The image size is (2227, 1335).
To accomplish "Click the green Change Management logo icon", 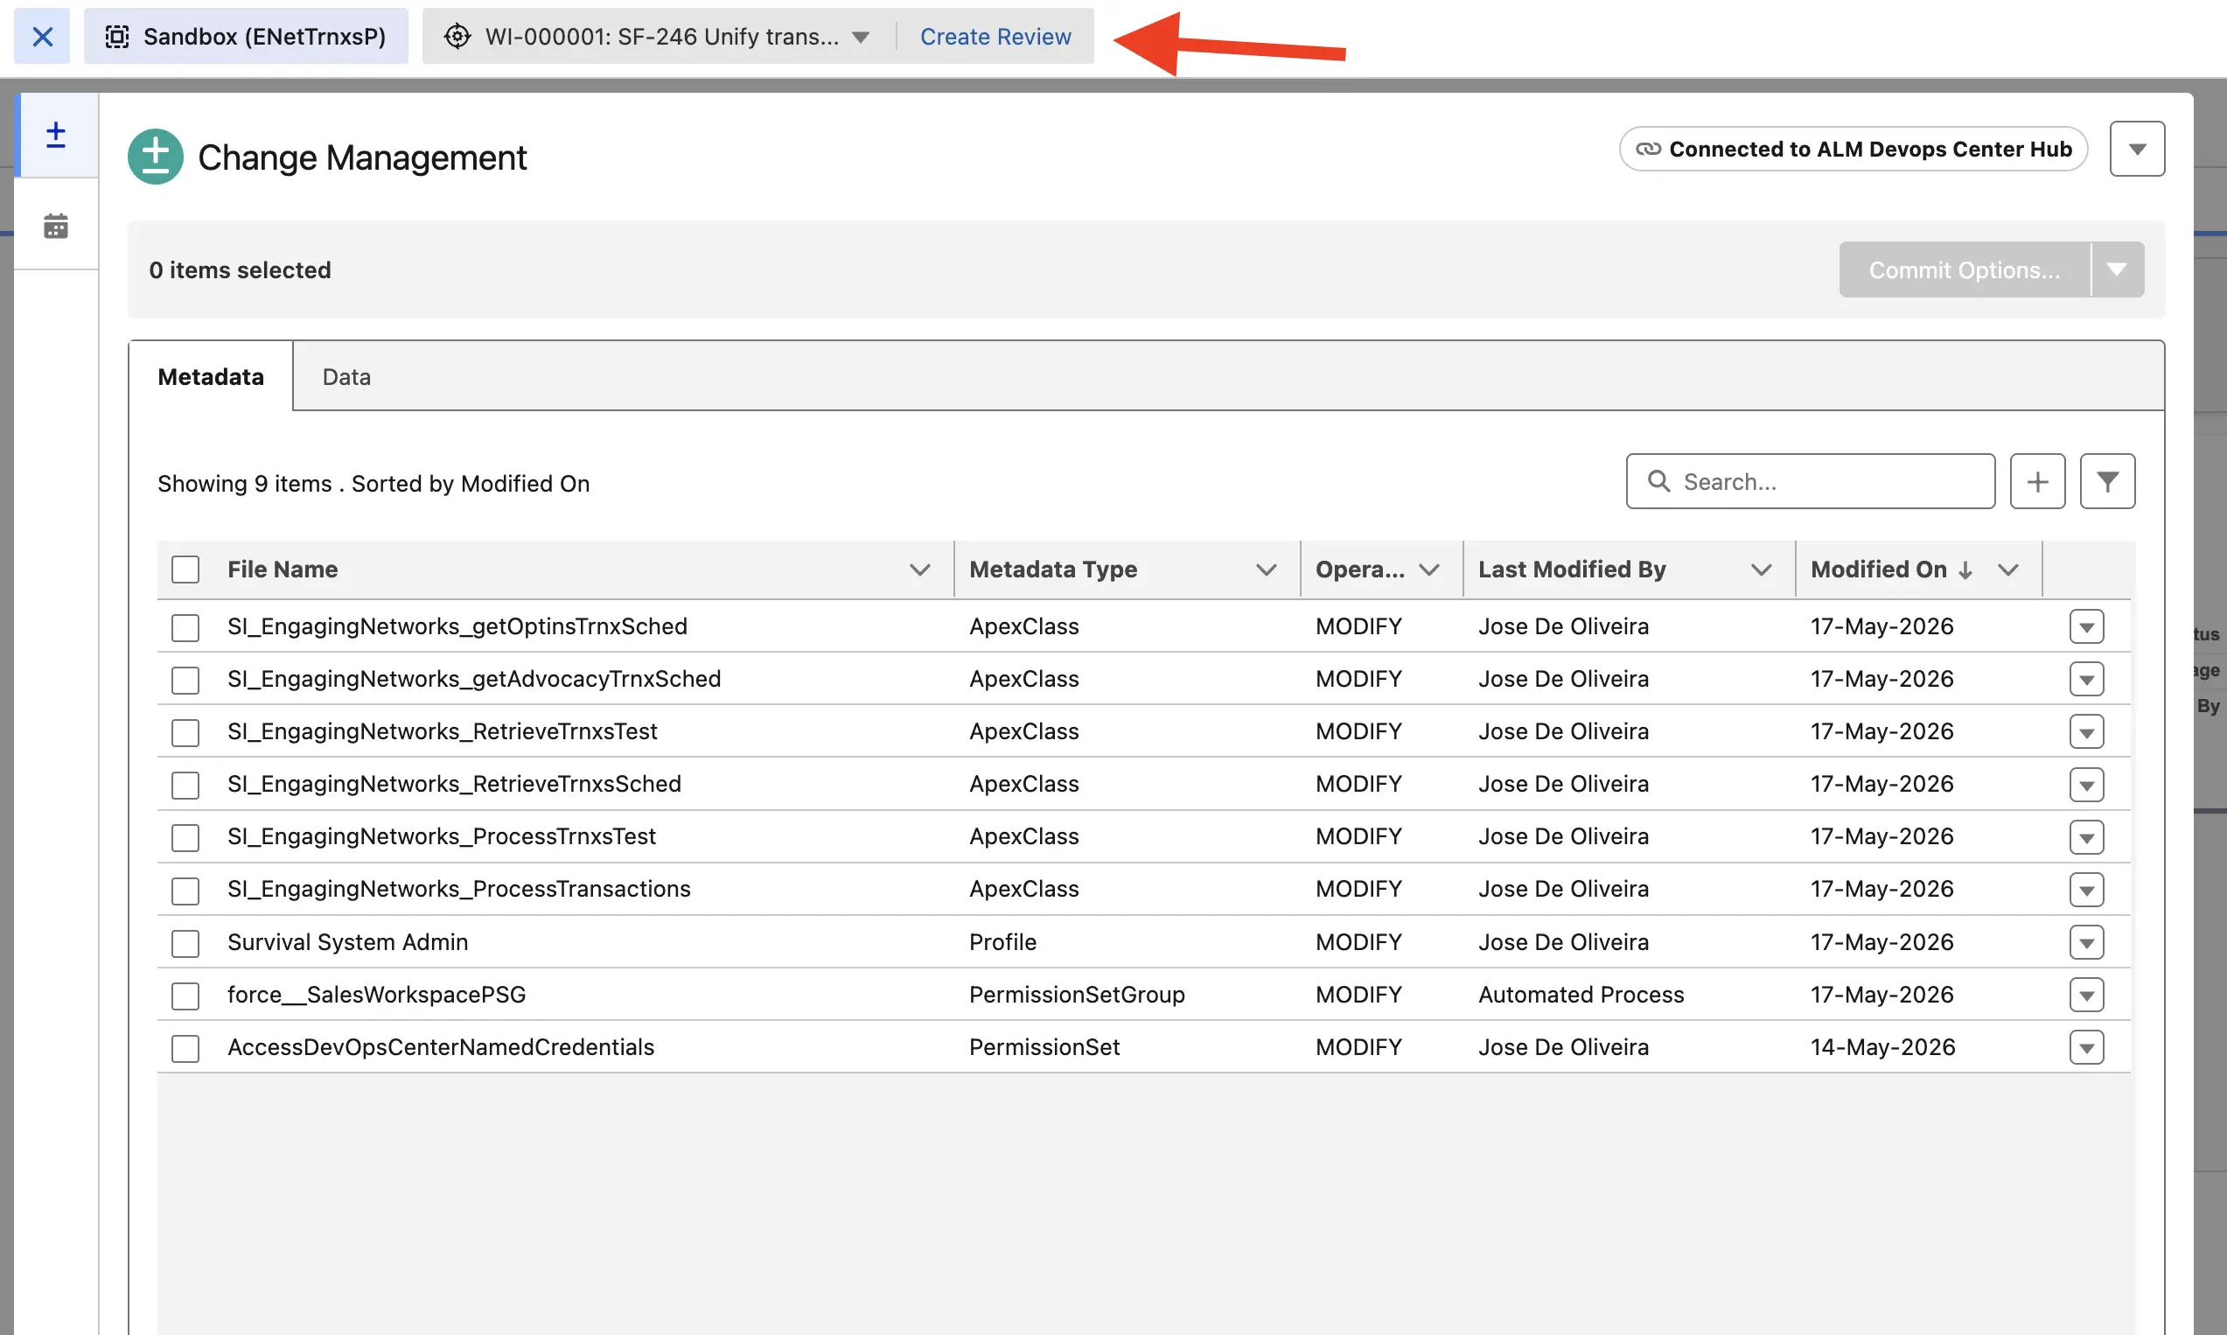I will pos(156,157).
